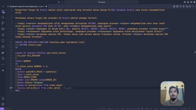Viewport: 196px width, 110px height.
Task: Click the 'l_total_sales NUMBER := 0;' line
Action: pyautogui.click(x=33, y=66)
